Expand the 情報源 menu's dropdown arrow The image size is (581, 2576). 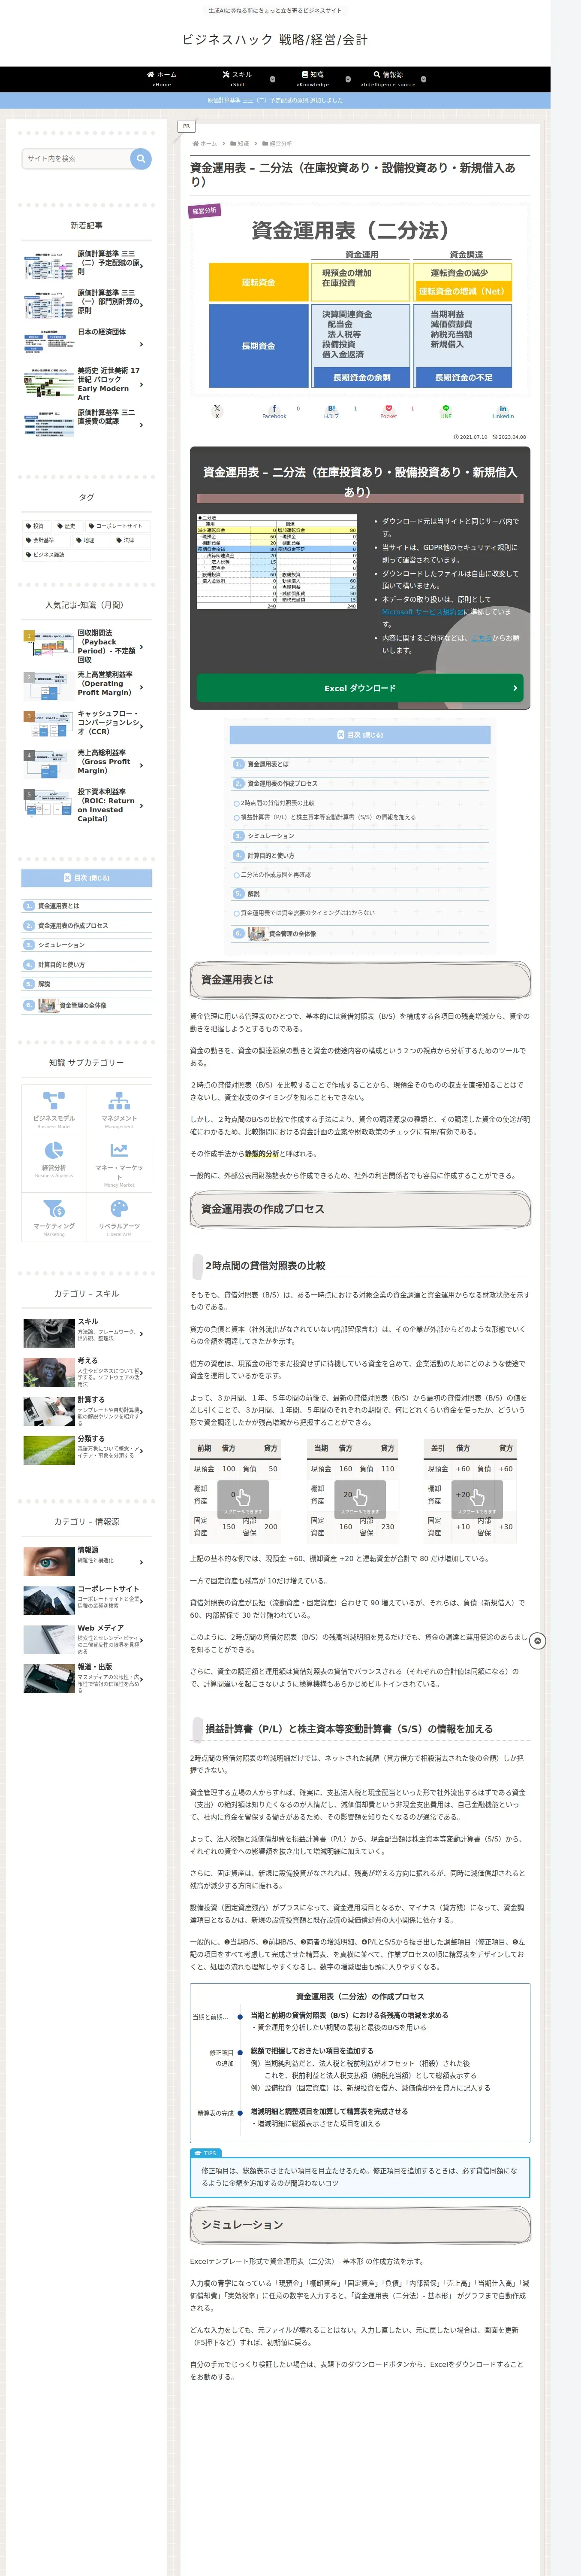(x=423, y=79)
